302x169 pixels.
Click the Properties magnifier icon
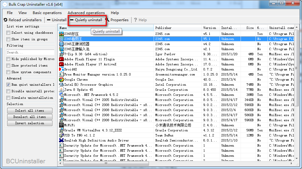107,20
